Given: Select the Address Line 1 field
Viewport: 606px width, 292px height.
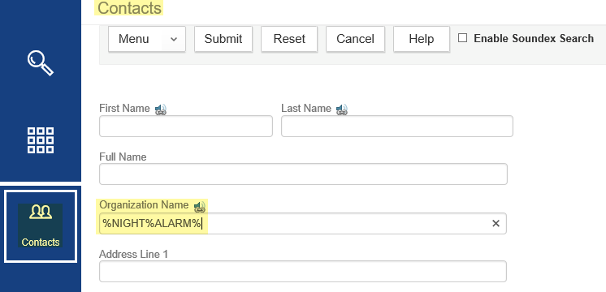Looking at the screenshot, I should pos(303,272).
